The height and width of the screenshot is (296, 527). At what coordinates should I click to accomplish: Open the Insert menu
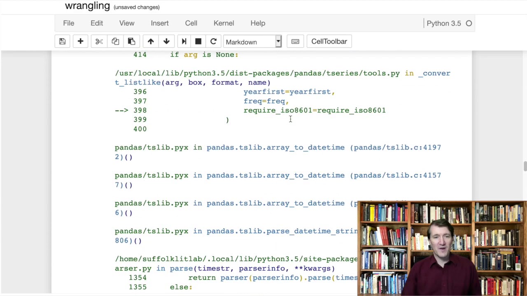point(160,23)
